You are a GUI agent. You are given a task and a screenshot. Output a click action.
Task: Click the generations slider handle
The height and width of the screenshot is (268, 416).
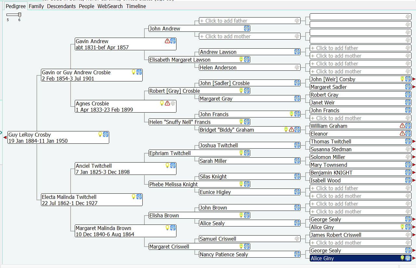click(19, 15)
